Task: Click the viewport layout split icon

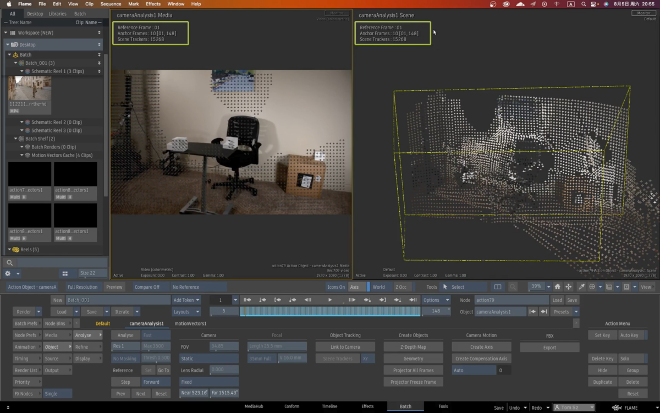Action: 498,287
